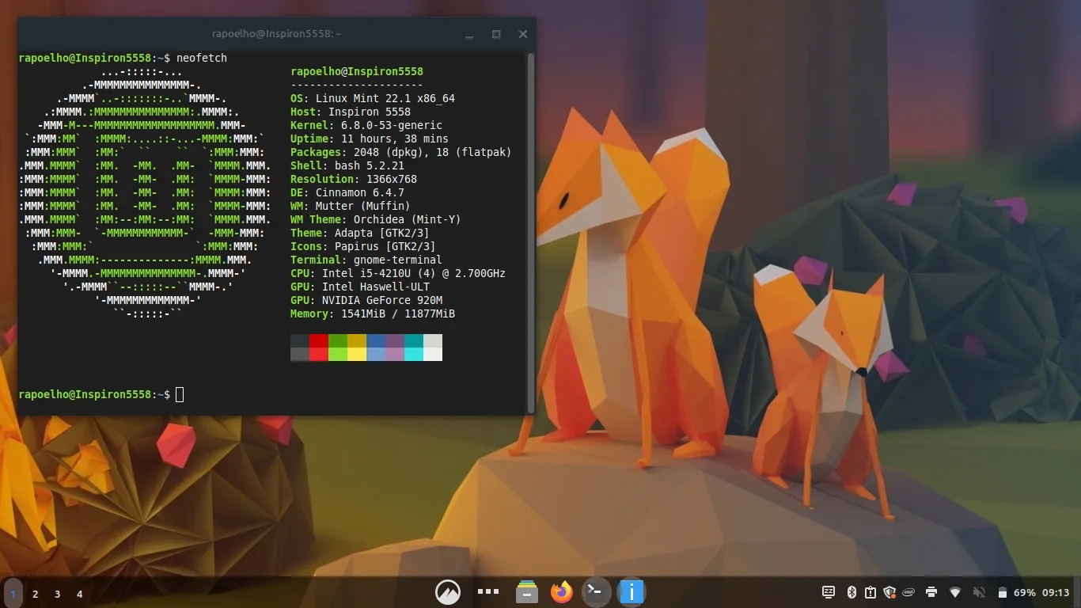Open the three-squares workspace overview
Screen dimensions: 1081x608
488,591
